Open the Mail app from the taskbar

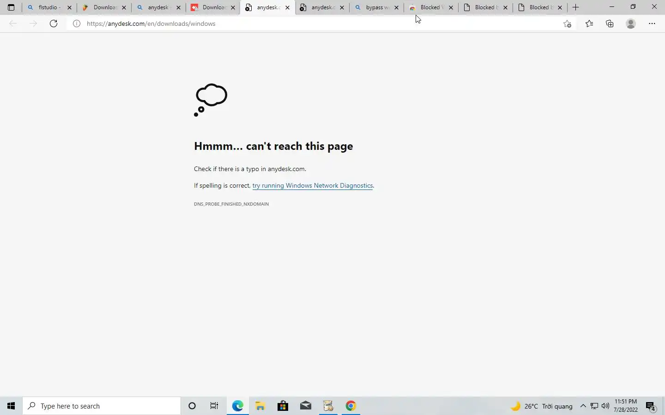(x=305, y=406)
